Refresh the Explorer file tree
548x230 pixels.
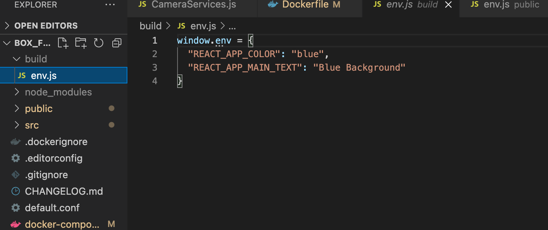tap(99, 43)
